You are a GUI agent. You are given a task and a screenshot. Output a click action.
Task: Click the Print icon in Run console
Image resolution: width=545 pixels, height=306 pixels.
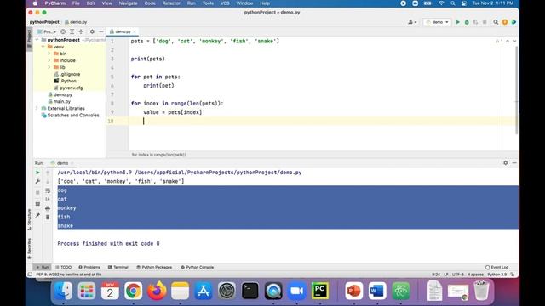click(x=48, y=208)
